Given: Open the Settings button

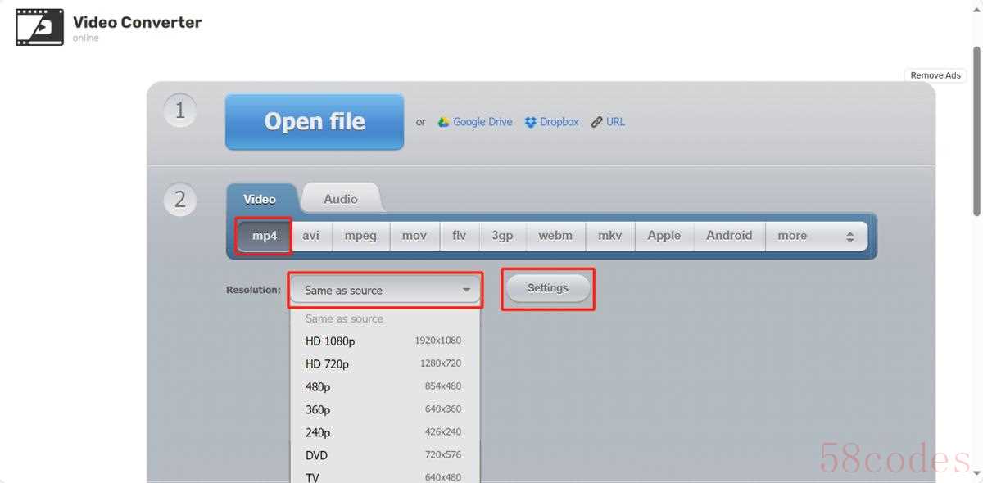Looking at the screenshot, I should point(548,288).
